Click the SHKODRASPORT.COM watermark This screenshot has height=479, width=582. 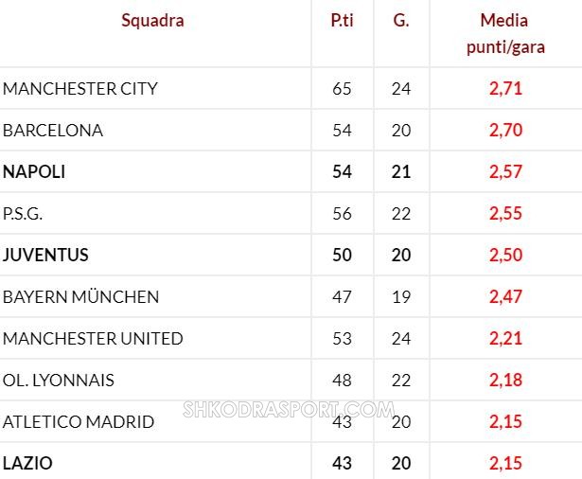pyautogui.click(x=289, y=410)
